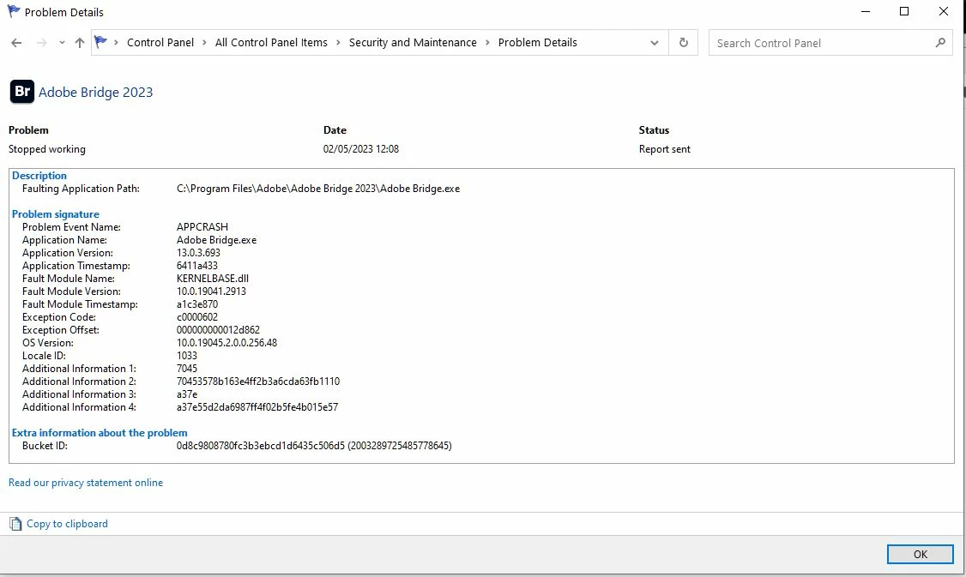
Task: Click Exception Code c0000602 value
Action: [x=197, y=317]
